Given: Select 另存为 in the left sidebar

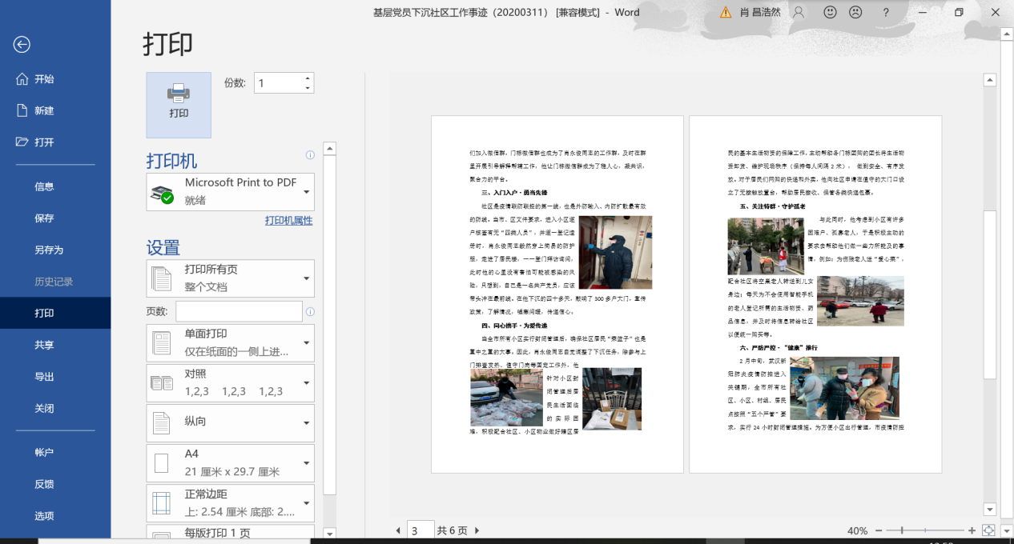Looking at the screenshot, I should (x=49, y=250).
